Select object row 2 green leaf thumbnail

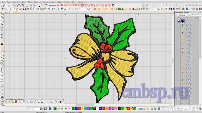point(182,25)
